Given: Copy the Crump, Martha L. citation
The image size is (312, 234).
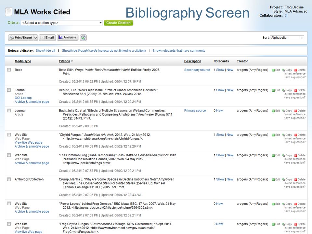Looking at the screenshot, I should (x=287, y=179).
